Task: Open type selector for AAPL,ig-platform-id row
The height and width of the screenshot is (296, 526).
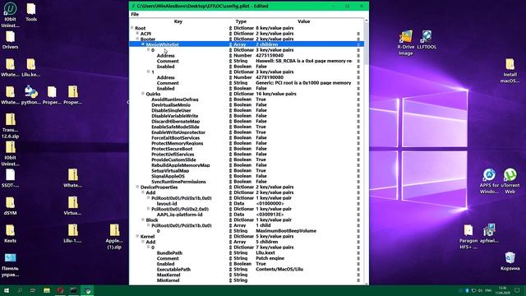Action: click(x=230, y=214)
